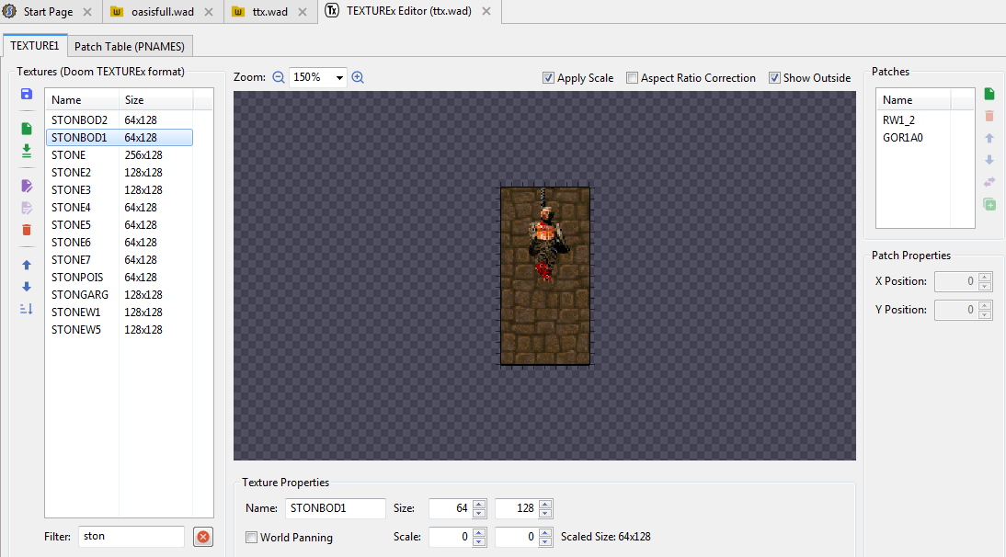Select the STONBOD2 texture row
The width and height of the screenshot is (1006, 557).
pos(120,119)
